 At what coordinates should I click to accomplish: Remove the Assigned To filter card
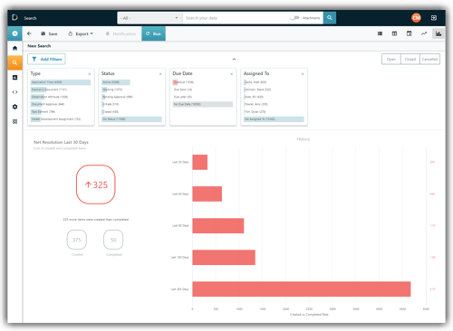(x=303, y=74)
